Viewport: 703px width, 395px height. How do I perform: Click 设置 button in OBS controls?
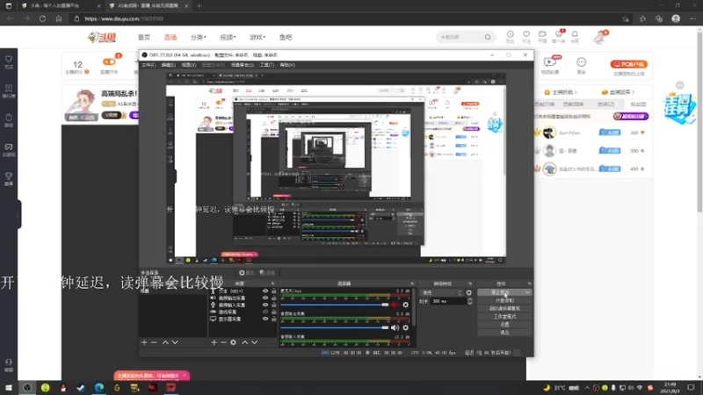(504, 325)
